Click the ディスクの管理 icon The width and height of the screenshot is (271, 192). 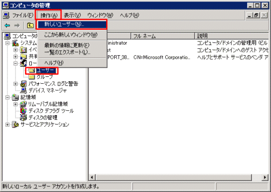23,117
